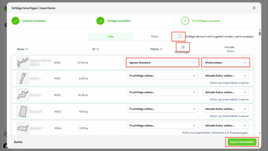This screenshot has width=268, height=151.
Task: Click the sort icon next to Name
Action: pyautogui.click(x=27, y=49)
